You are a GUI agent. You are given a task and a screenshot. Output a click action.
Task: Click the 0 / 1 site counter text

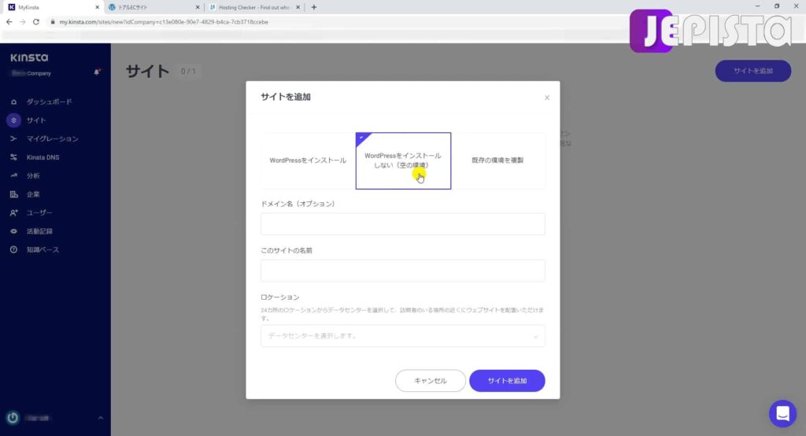tap(188, 72)
